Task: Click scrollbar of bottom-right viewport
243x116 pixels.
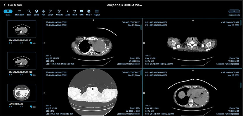Action: 241,85
